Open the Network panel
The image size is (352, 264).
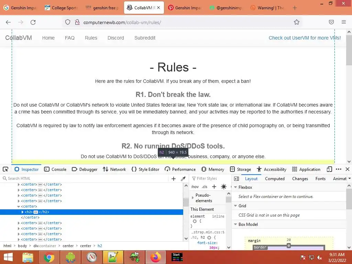coord(114,169)
